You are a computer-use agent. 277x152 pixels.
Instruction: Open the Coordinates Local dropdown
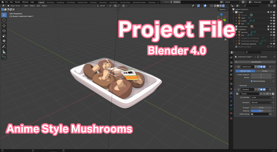(x=261, y=97)
